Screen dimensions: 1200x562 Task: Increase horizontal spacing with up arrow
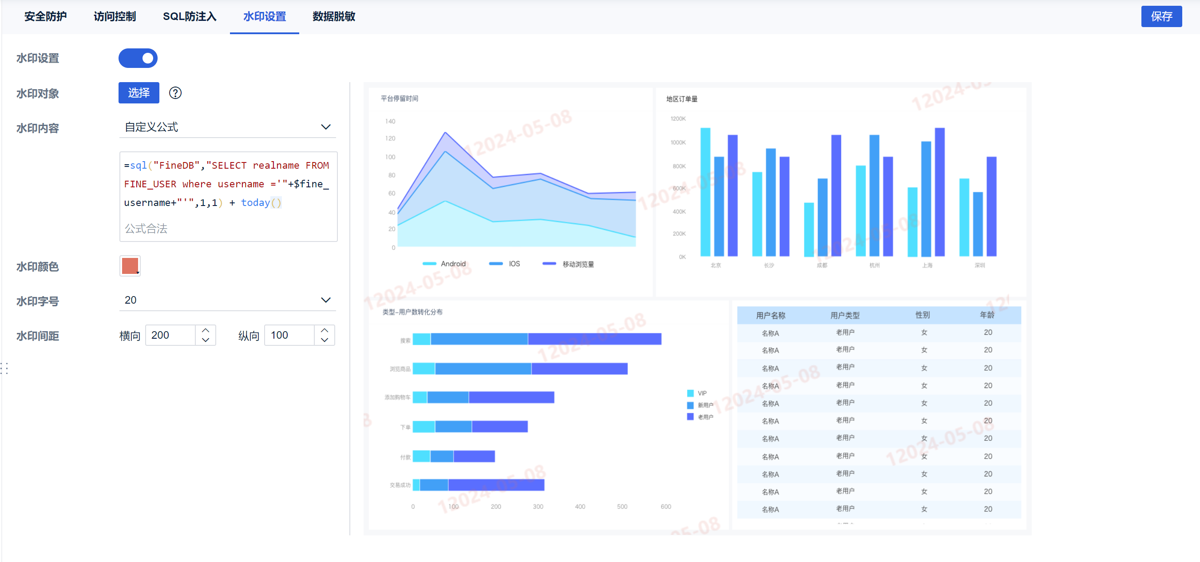pyautogui.click(x=206, y=330)
